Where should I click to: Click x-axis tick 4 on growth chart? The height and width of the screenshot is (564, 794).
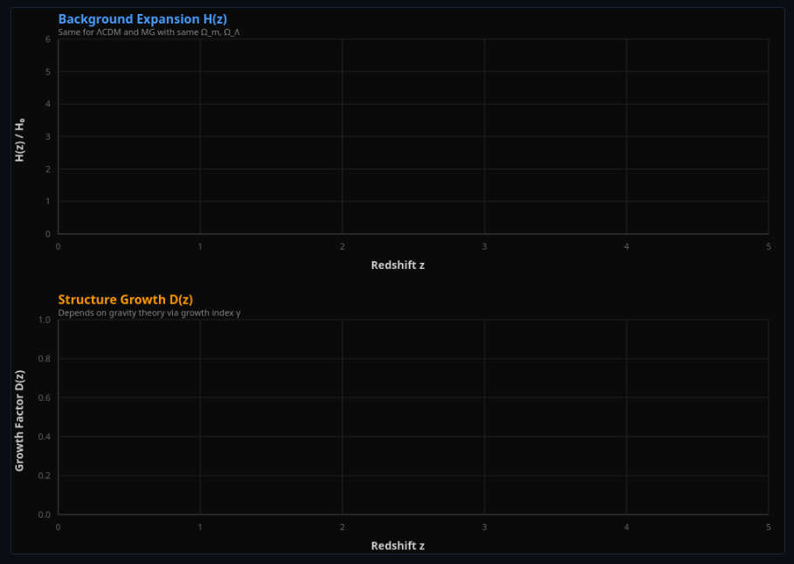click(x=626, y=527)
